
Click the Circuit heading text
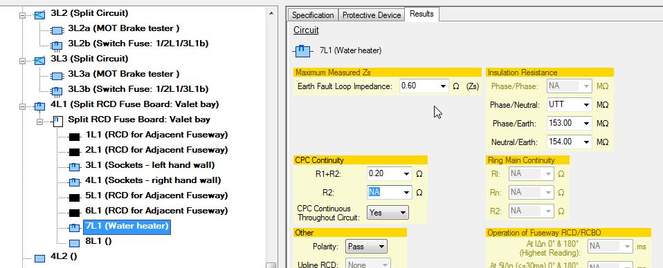click(306, 30)
